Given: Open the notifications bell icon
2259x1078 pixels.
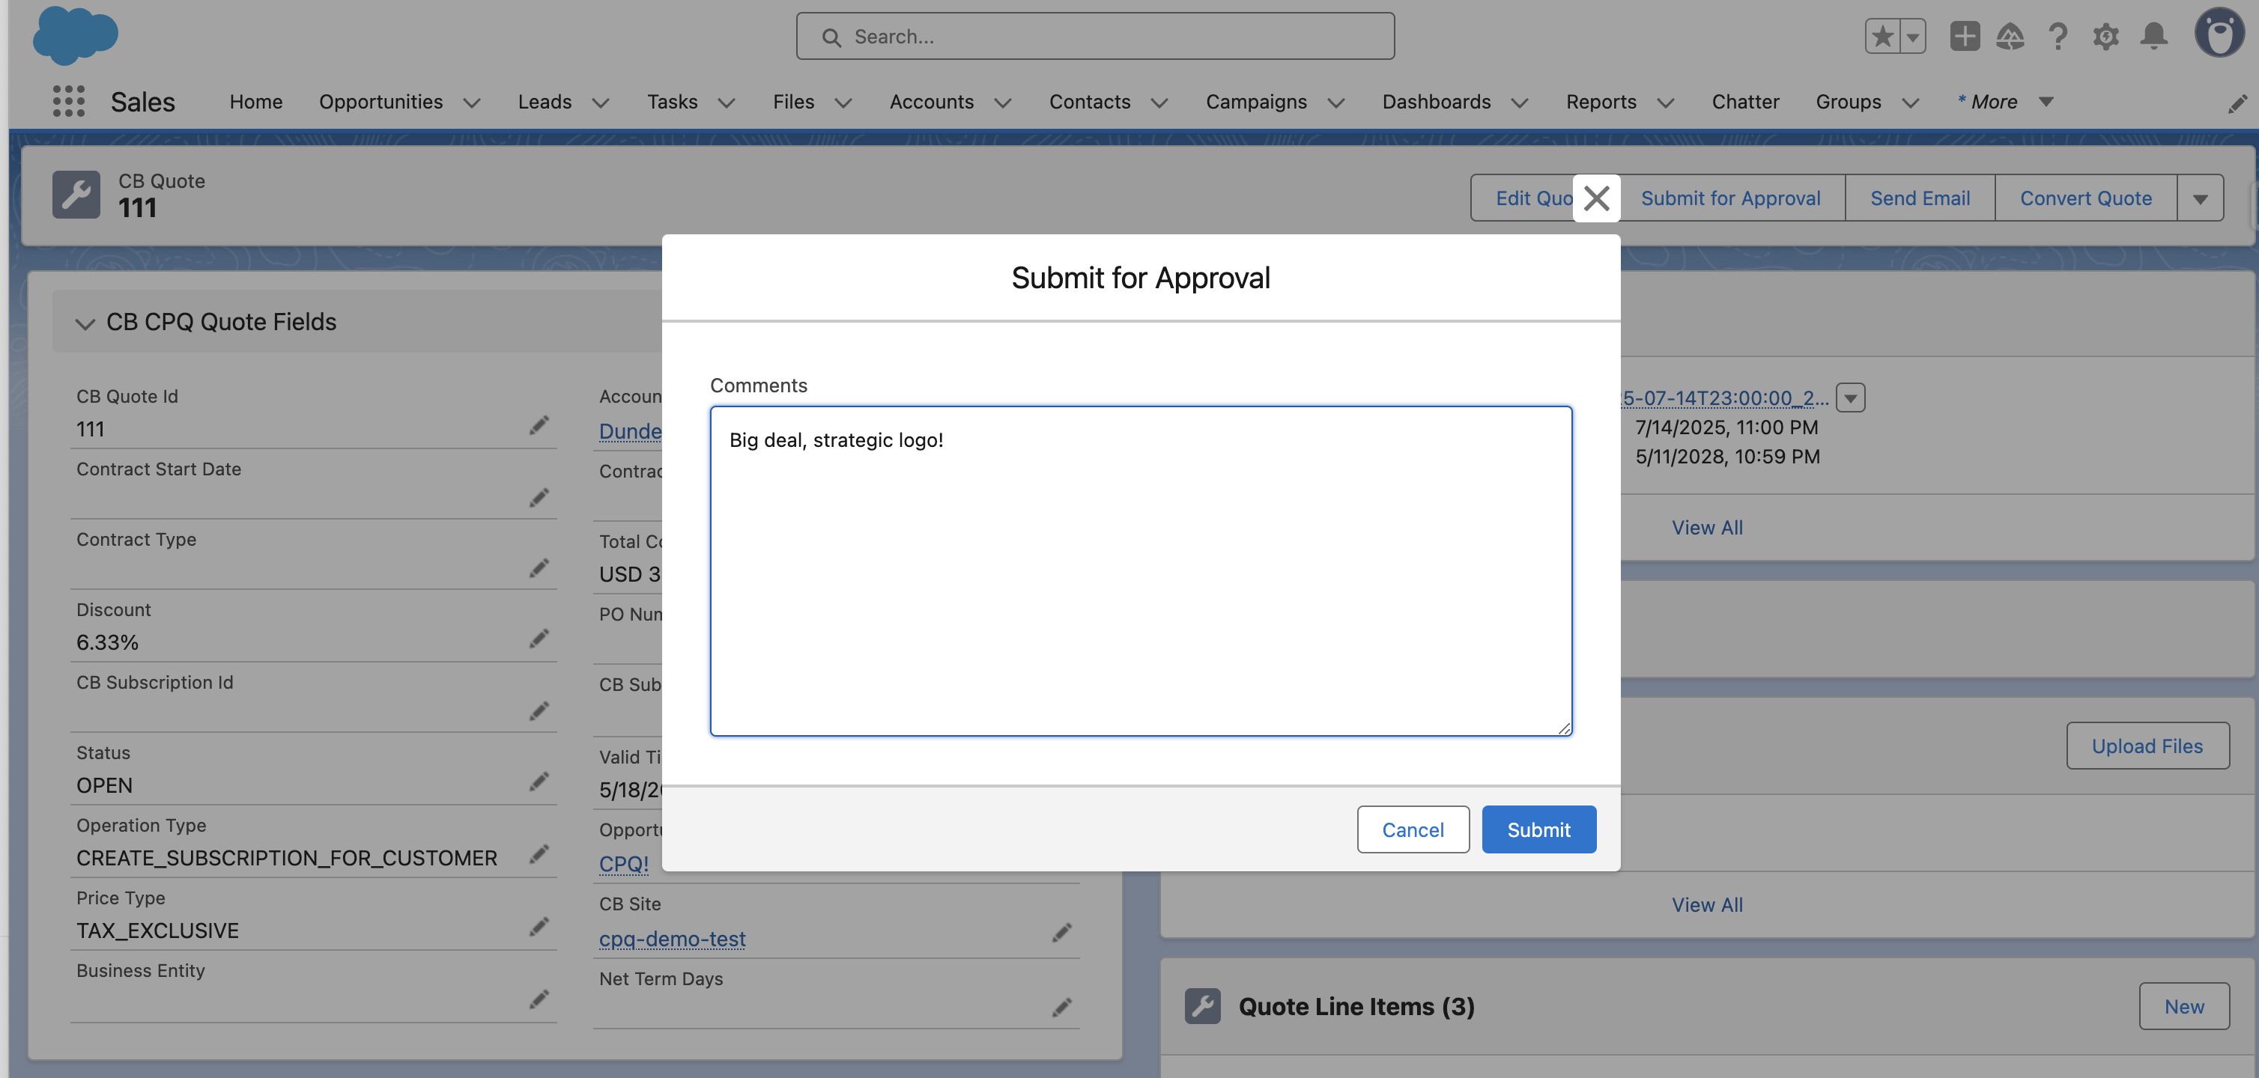Looking at the screenshot, I should click(2153, 36).
